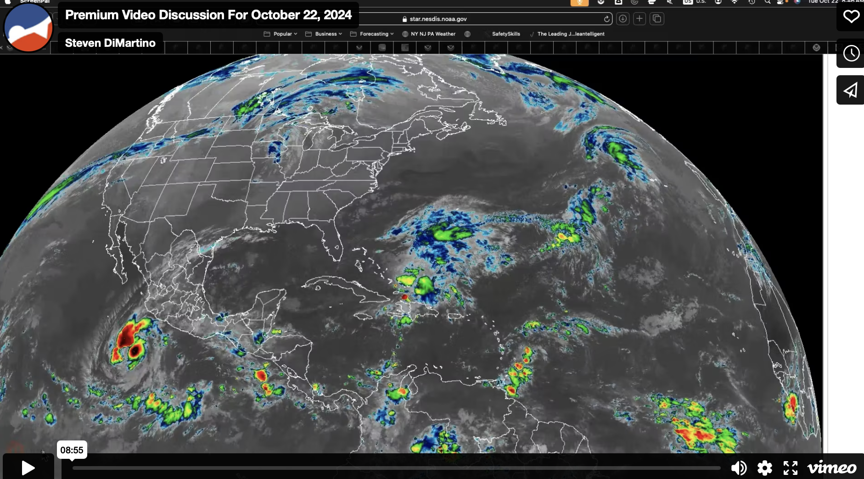Enter fullscreen mode in the player

790,468
